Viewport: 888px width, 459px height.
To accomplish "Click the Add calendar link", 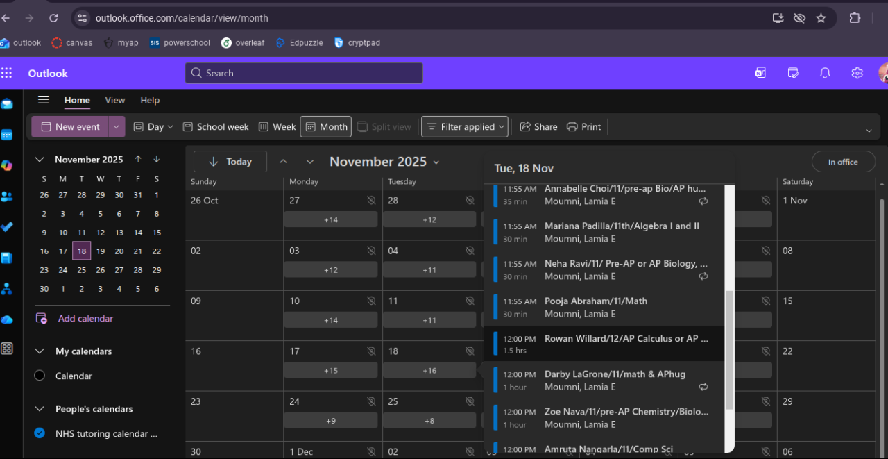I will pos(85,318).
